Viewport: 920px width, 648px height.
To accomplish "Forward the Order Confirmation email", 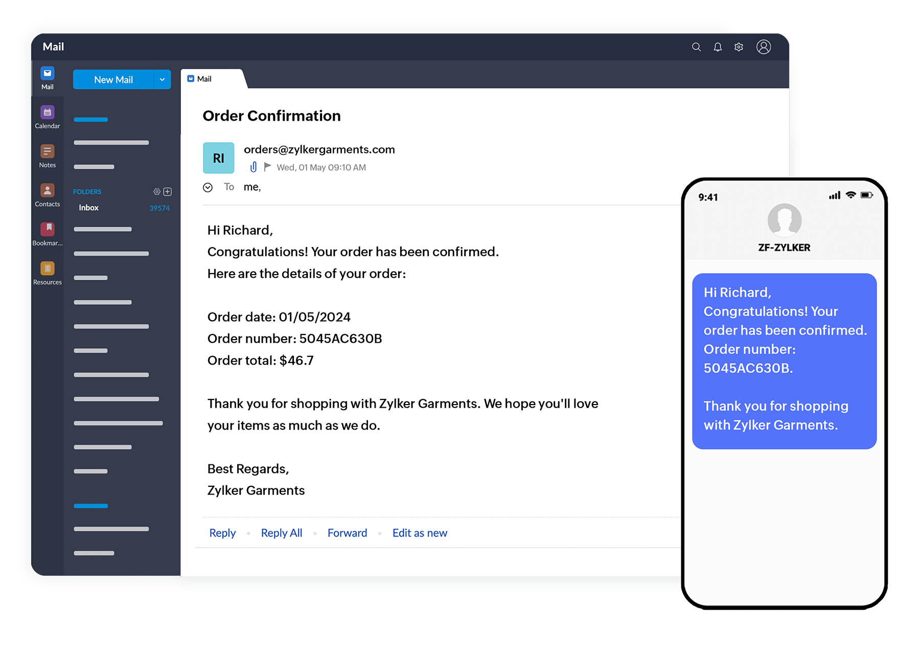I will pyautogui.click(x=347, y=532).
